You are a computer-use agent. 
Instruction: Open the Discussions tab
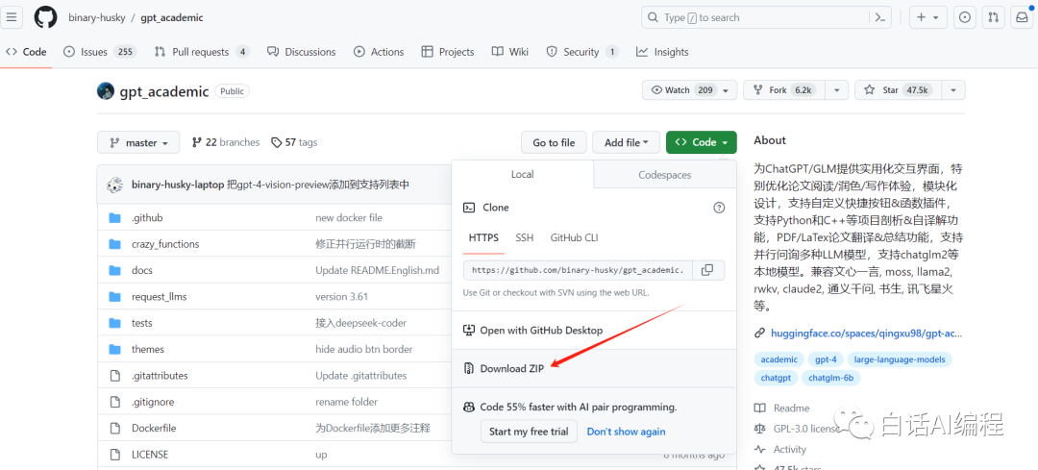tap(302, 52)
